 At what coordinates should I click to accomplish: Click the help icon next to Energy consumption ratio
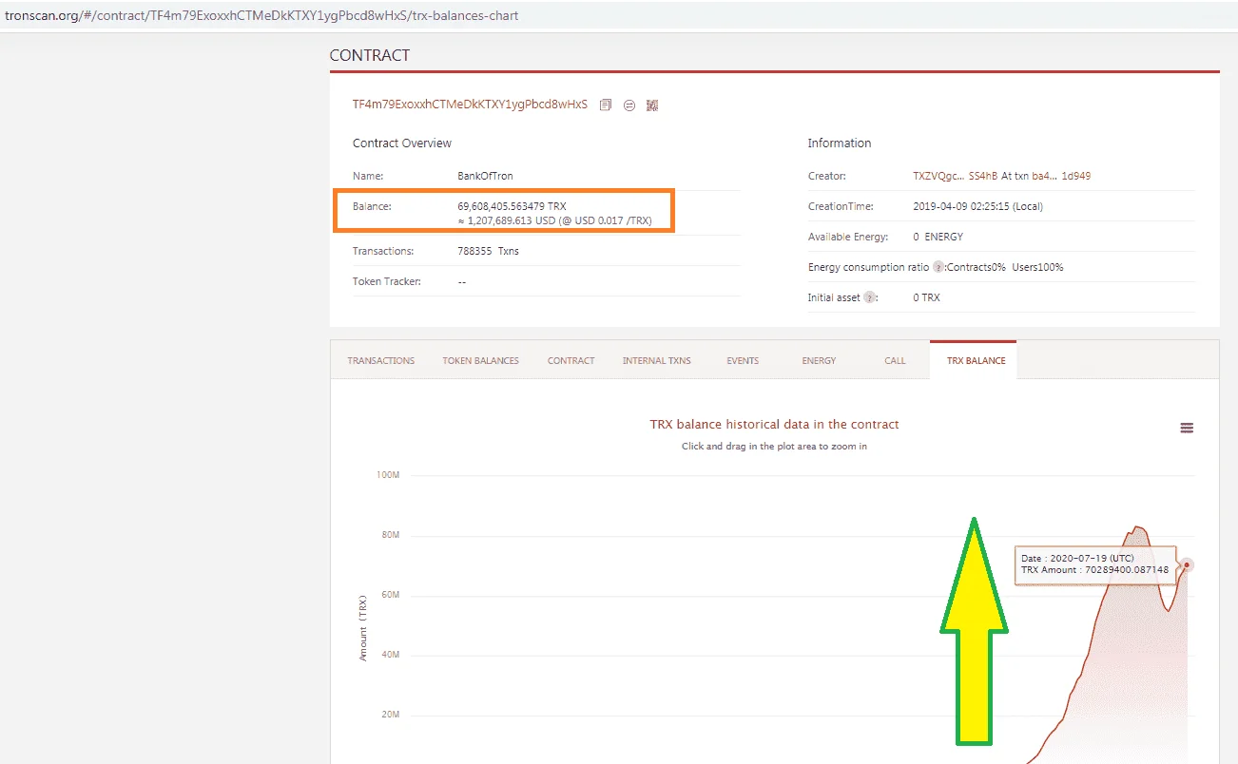coord(938,267)
